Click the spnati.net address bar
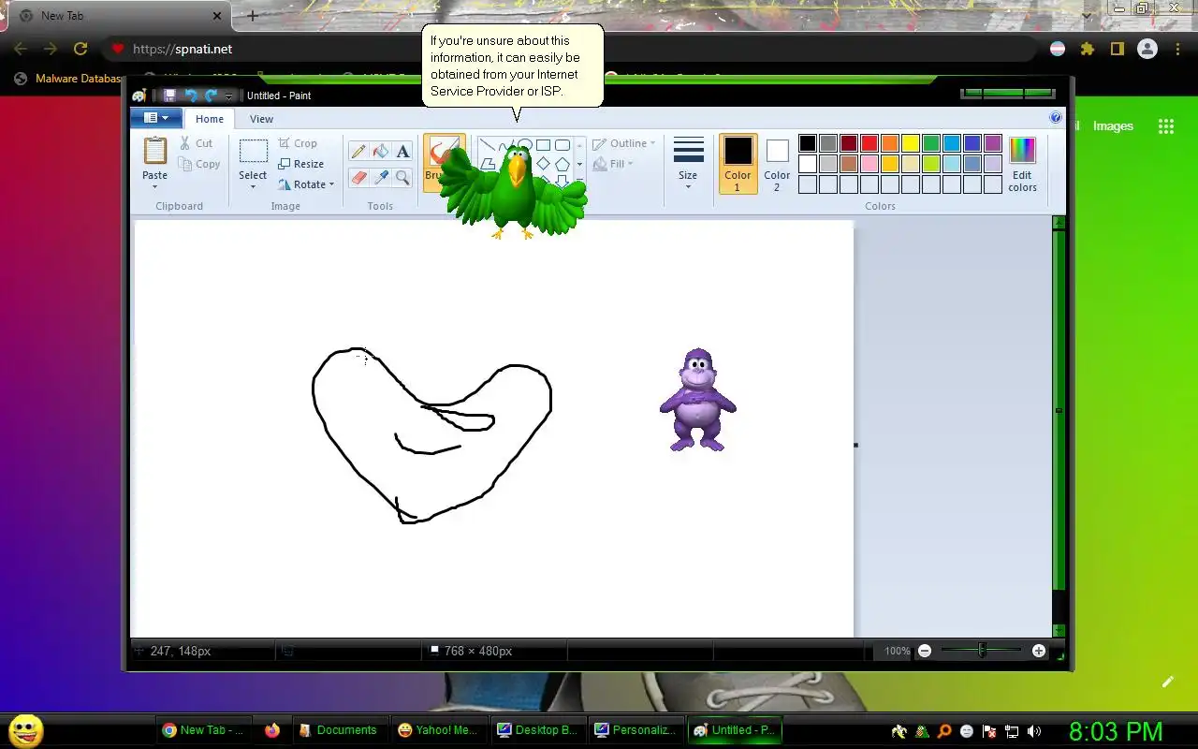Image resolution: width=1198 pixels, height=749 pixels. (568, 49)
